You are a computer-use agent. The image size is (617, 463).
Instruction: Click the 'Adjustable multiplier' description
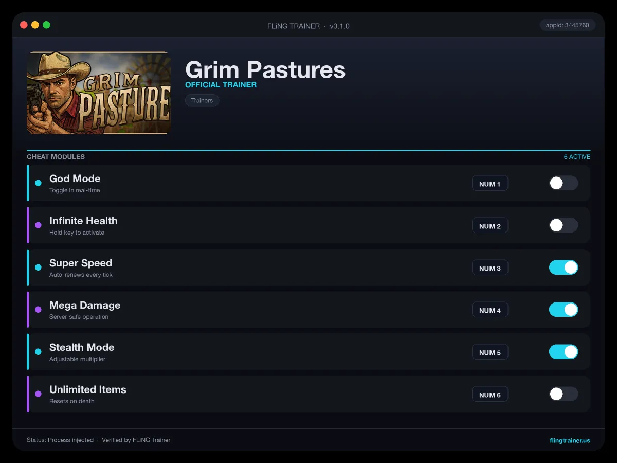[77, 359]
